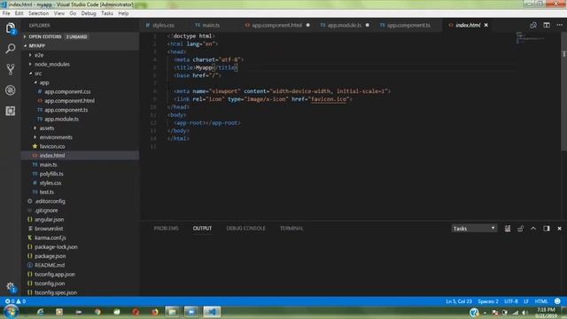
Task: Click LF end of line indicator
Action: [526, 301]
